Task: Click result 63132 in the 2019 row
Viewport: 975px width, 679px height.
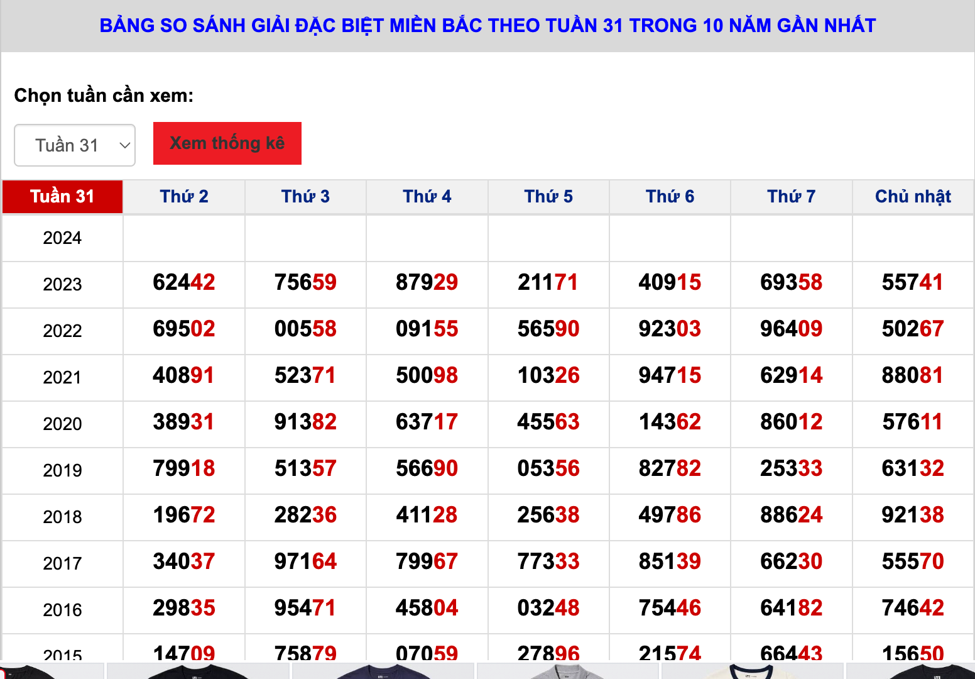Action: 913,468
